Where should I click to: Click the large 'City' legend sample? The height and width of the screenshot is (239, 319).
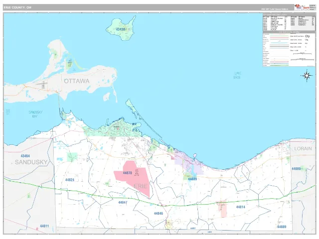(x=307, y=36)
